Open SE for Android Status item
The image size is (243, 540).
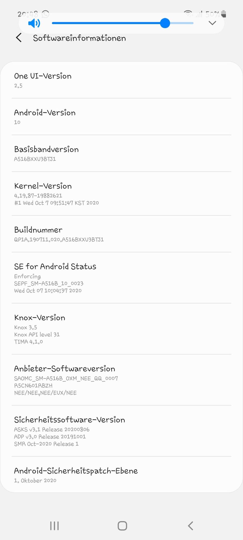(122, 278)
